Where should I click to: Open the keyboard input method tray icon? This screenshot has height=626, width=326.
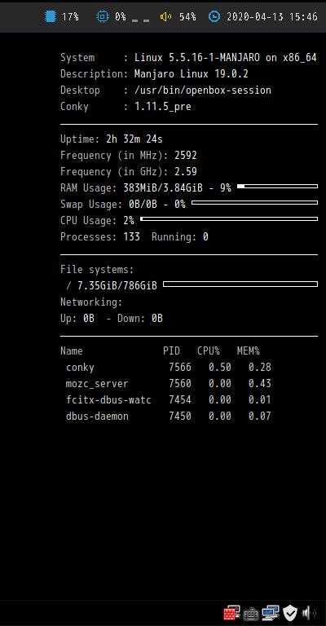pyautogui.click(x=250, y=613)
